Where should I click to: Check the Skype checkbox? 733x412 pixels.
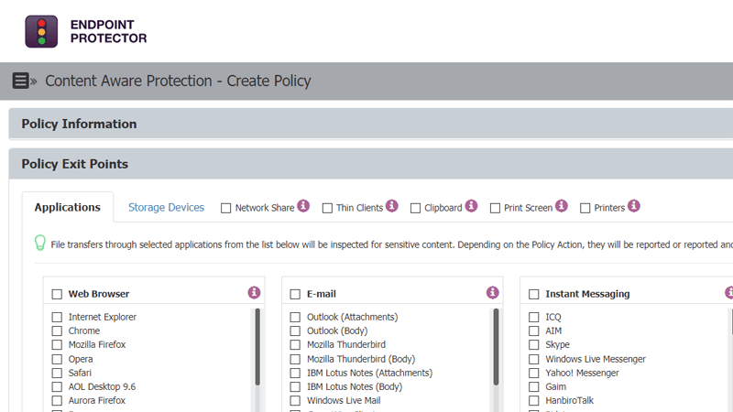(534, 345)
